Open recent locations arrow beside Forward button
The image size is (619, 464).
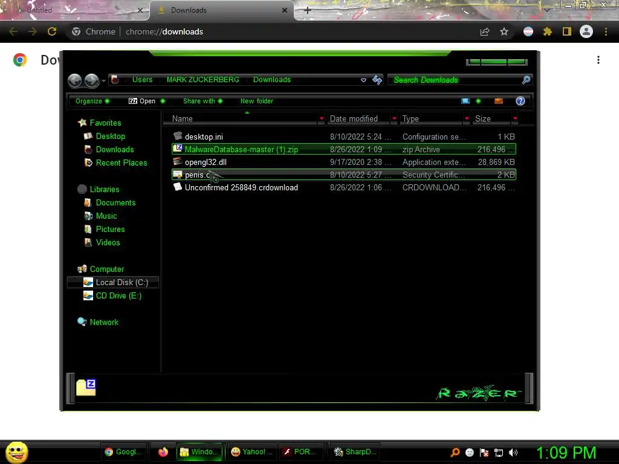(x=103, y=81)
